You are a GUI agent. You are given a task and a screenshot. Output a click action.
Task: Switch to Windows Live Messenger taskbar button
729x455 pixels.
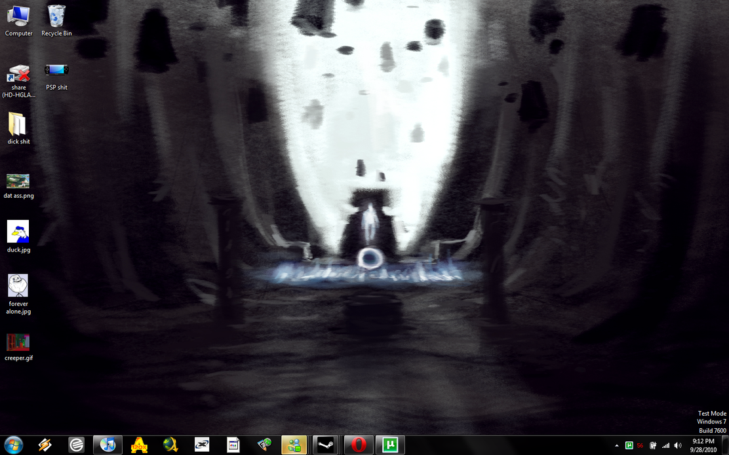click(294, 445)
